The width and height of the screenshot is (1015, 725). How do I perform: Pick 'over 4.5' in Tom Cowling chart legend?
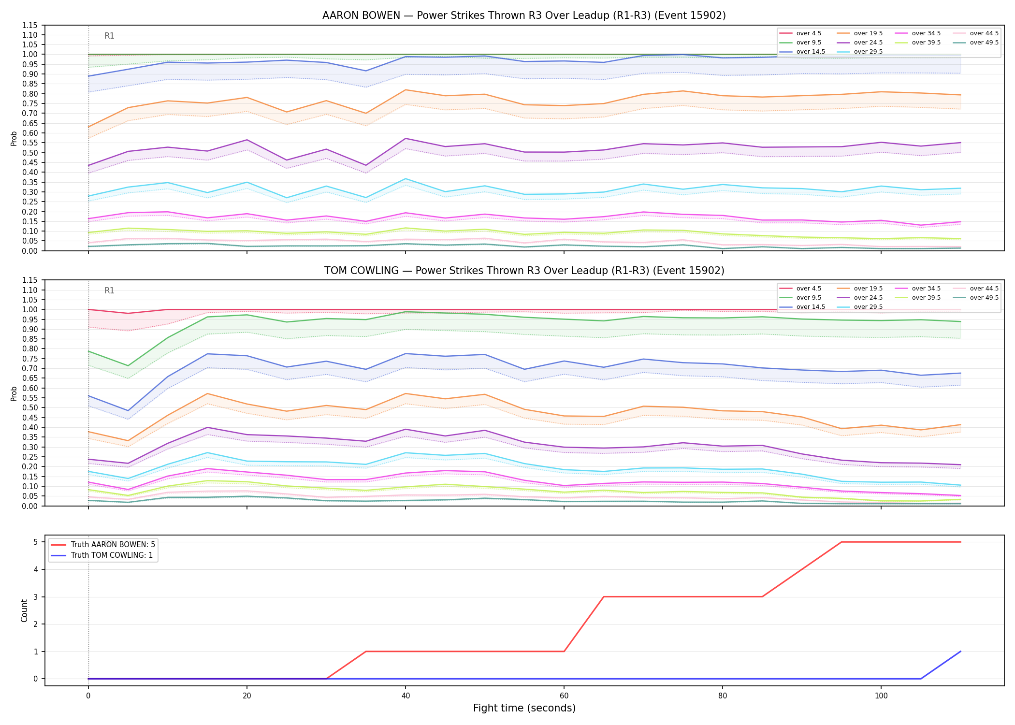[800, 289]
